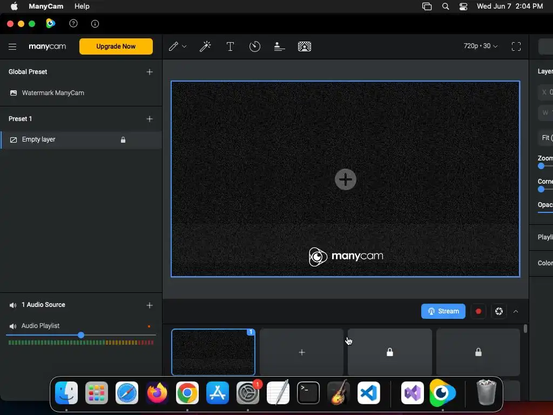
Task: Open Spotlight search in the menu bar
Action: (x=446, y=6)
